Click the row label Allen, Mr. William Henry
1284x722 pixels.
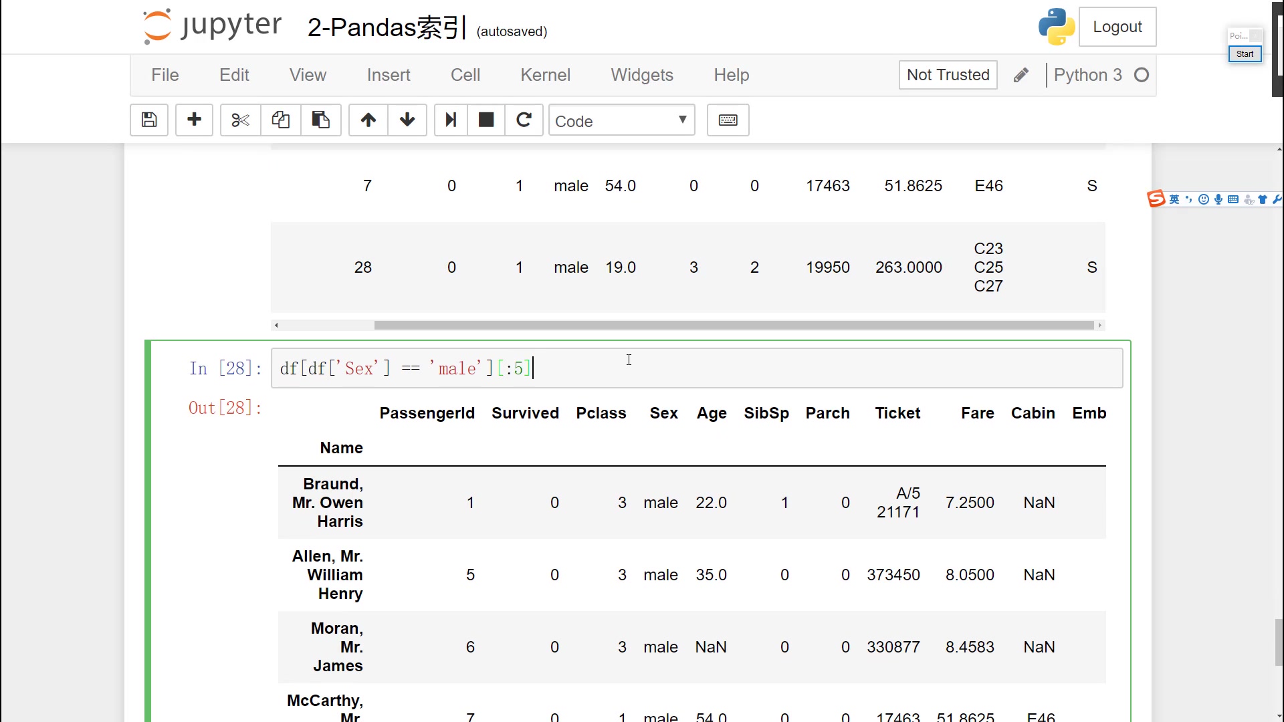[x=328, y=575]
